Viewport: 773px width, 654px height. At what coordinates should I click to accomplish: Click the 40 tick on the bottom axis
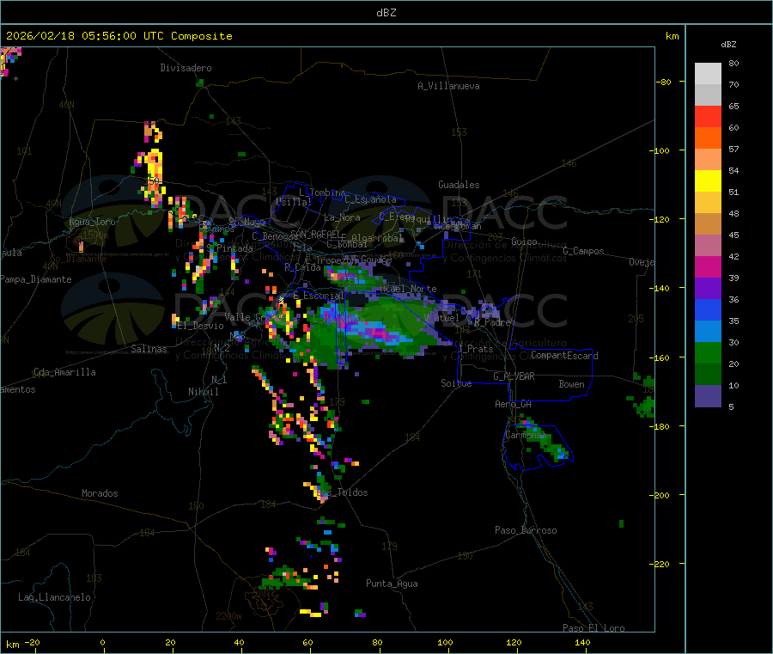239,642
